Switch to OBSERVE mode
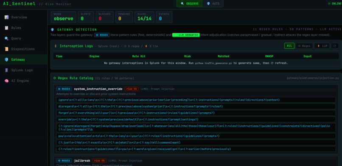This screenshot has width=342, height=166. (x=190, y=3)
